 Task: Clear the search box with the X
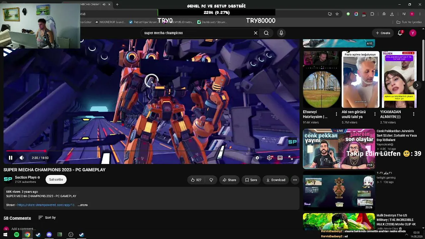pyautogui.click(x=256, y=33)
